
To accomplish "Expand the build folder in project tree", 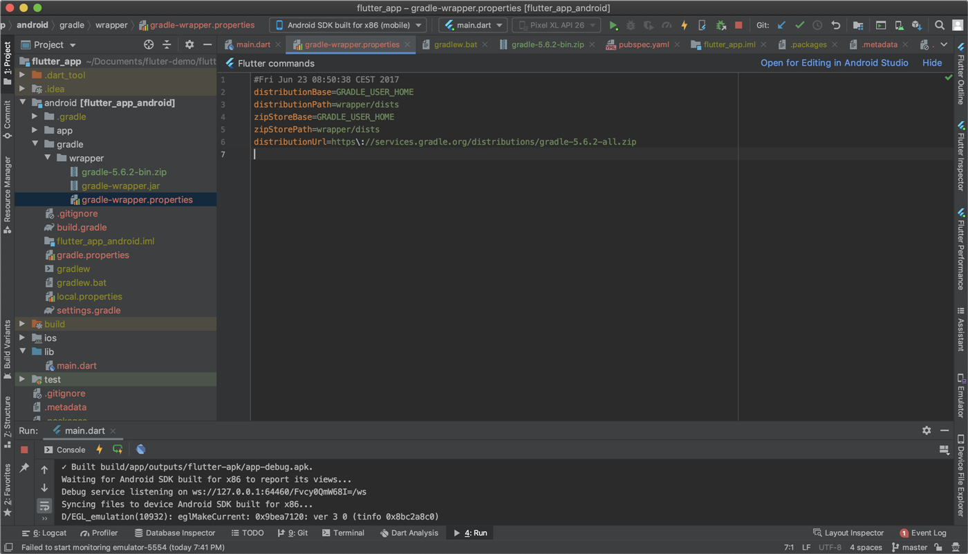I will 23,324.
